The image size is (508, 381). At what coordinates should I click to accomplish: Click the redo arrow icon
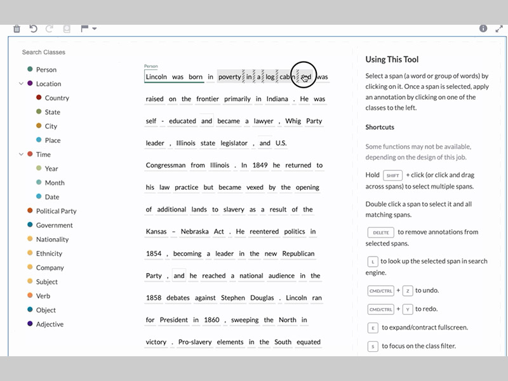pos(50,29)
